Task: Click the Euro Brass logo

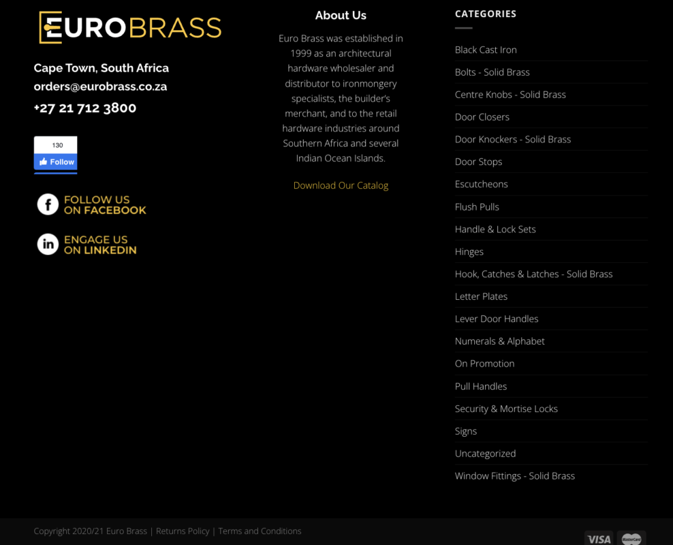Action: point(130,28)
